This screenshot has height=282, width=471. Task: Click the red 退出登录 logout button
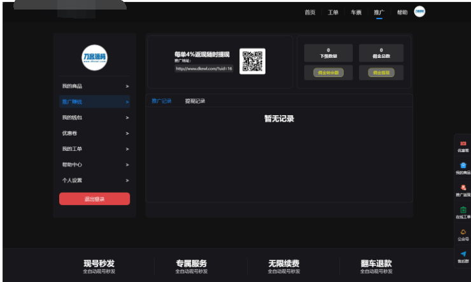point(94,199)
